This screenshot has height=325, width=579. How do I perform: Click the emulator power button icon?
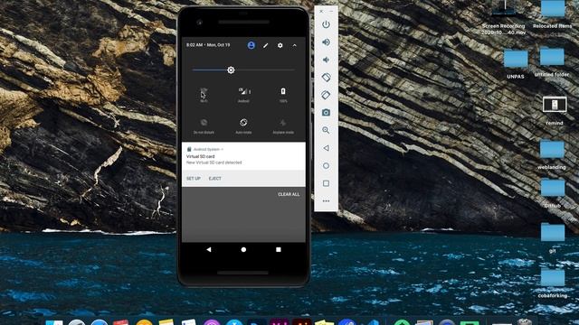(x=326, y=24)
